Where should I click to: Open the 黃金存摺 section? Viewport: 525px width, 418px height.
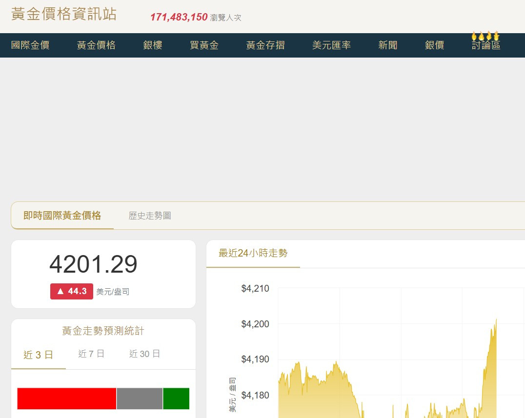(x=265, y=45)
